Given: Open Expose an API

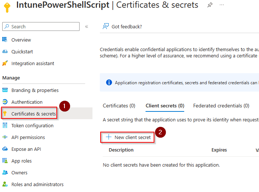Looking at the screenshot, I should tap(26, 149).
